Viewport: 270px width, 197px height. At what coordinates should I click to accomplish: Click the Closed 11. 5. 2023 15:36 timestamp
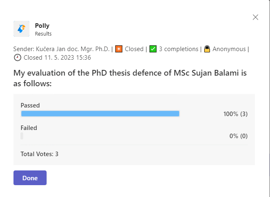(x=57, y=58)
